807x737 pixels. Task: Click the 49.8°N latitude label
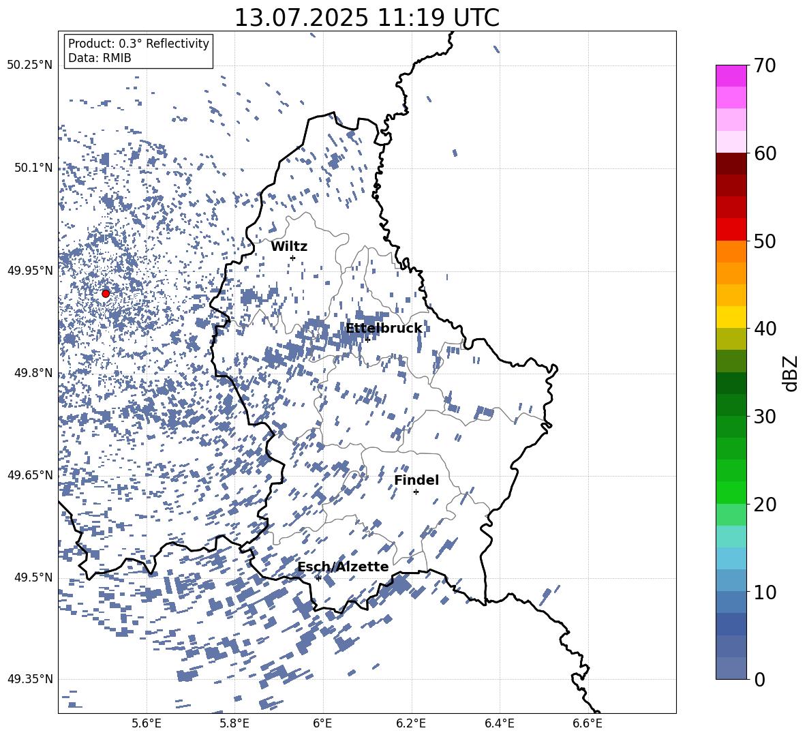[x=33, y=373]
